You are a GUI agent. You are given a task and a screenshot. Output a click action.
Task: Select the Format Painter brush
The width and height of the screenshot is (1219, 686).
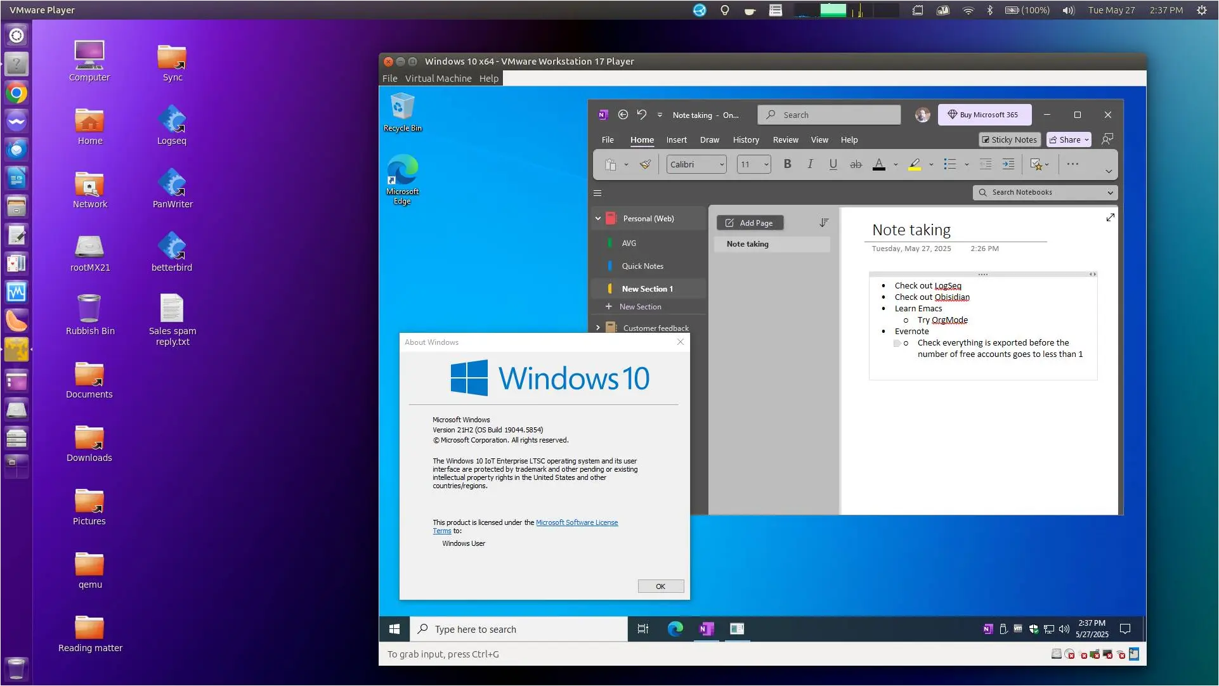[645, 165]
